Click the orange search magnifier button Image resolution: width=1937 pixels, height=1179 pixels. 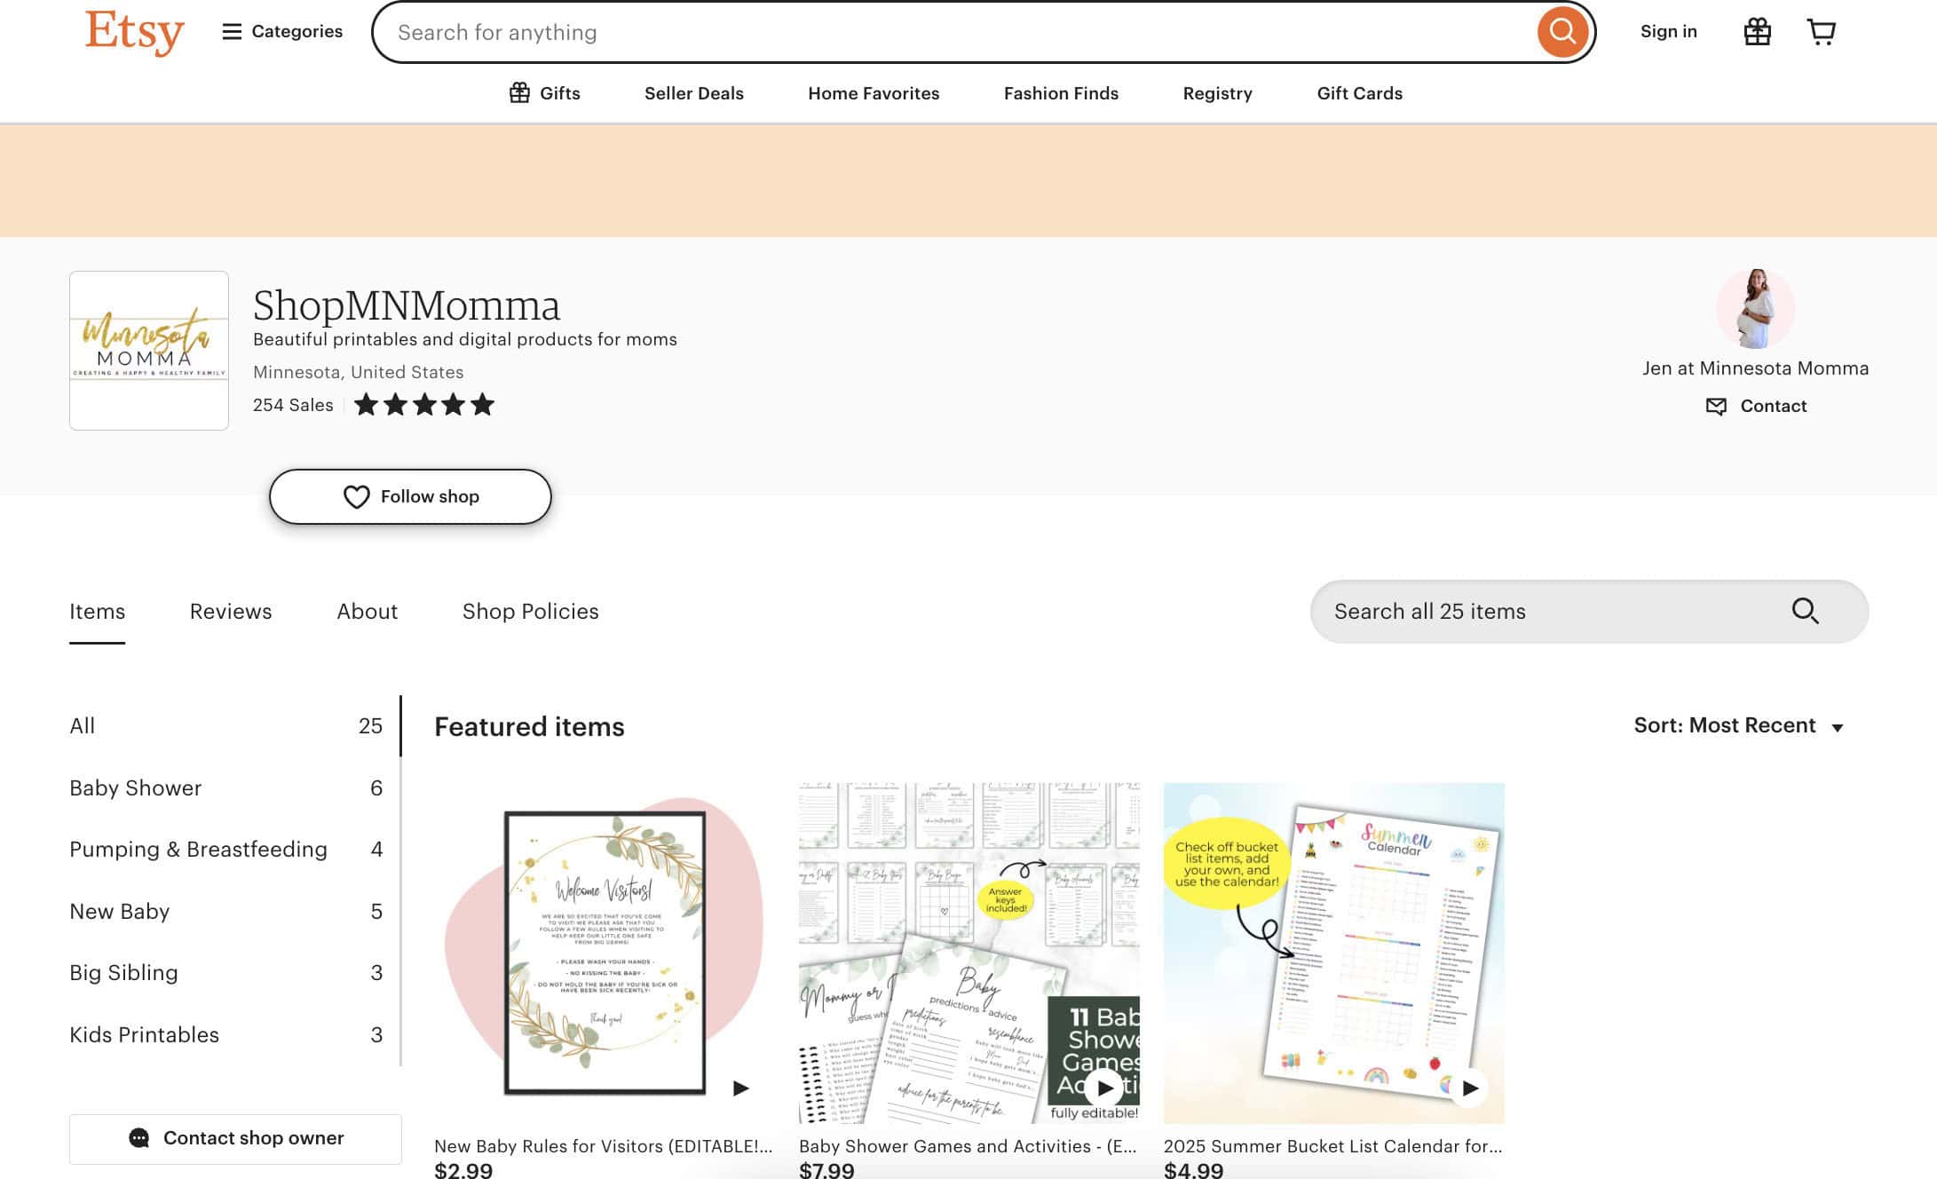tap(1562, 32)
